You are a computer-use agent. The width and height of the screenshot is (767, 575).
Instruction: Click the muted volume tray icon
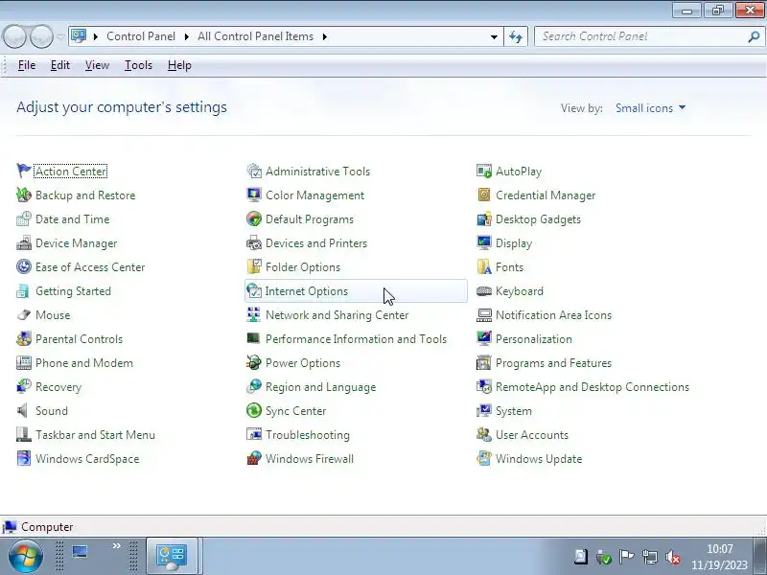pos(674,557)
